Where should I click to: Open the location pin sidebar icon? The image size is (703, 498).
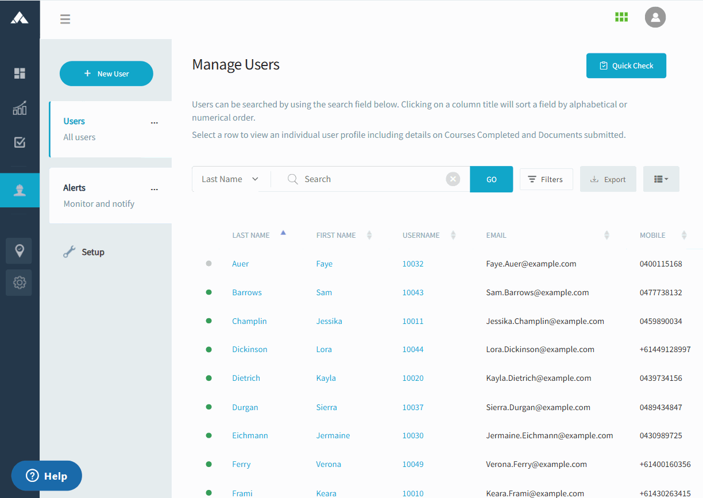tap(20, 251)
